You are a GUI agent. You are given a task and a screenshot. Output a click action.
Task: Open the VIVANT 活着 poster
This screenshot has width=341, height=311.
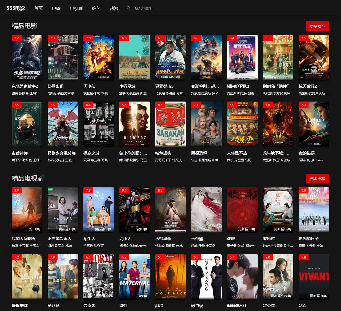314,277
